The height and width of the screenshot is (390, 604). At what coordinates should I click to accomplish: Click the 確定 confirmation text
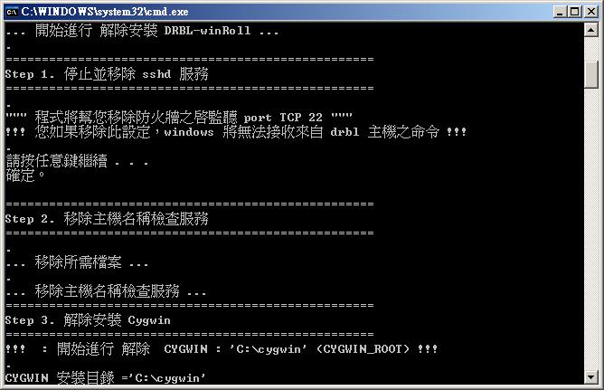tap(21, 176)
